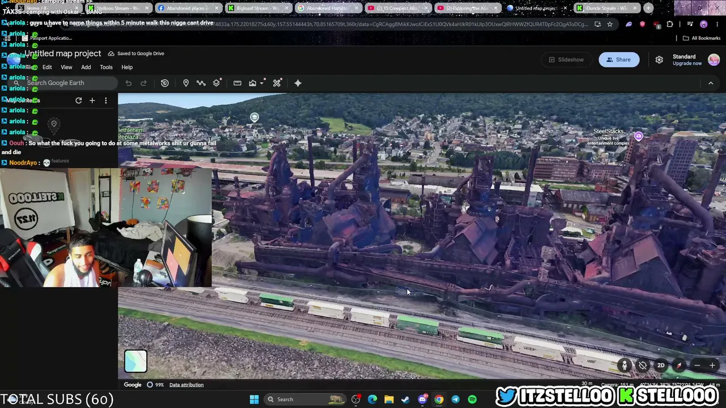
Task: Open Telegram from the taskbar
Action: pyautogui.click(x=455, y=399)
